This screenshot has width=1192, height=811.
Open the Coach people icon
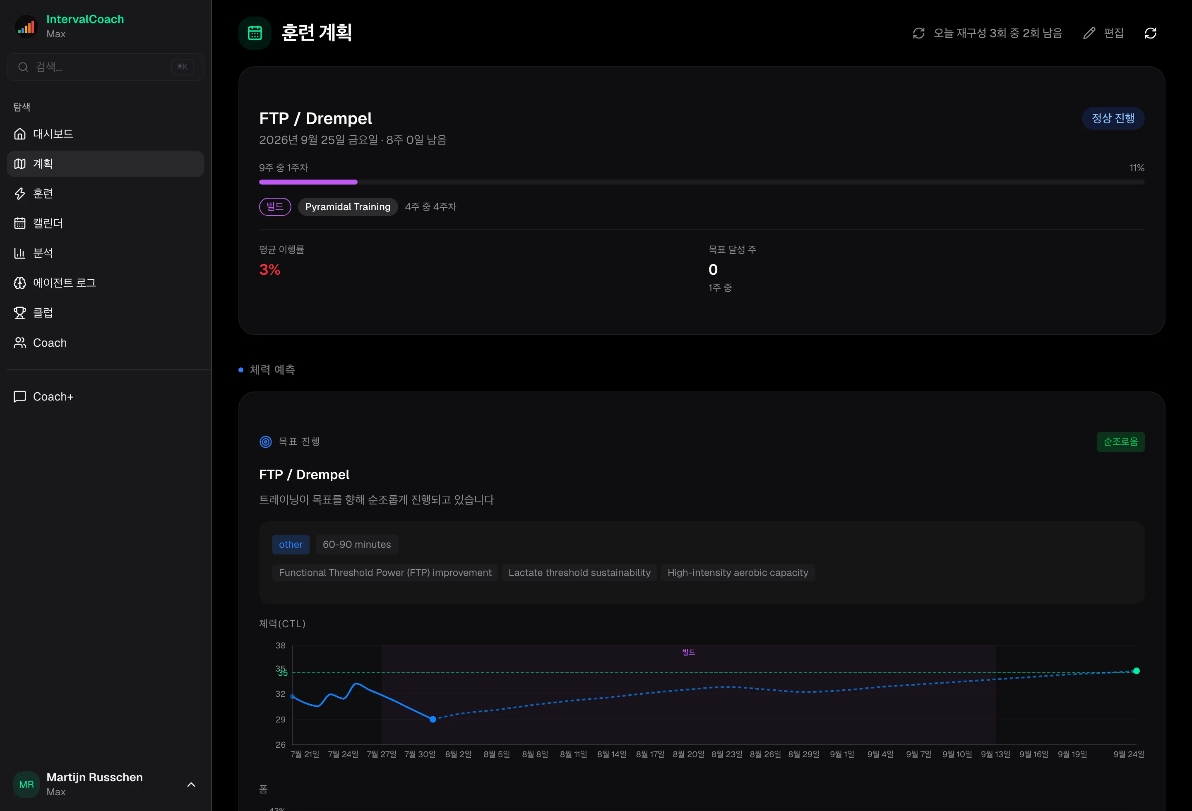[x=20, y=343]
